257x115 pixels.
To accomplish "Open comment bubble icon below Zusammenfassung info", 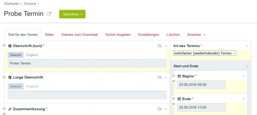I will click(x=4, y=114).
